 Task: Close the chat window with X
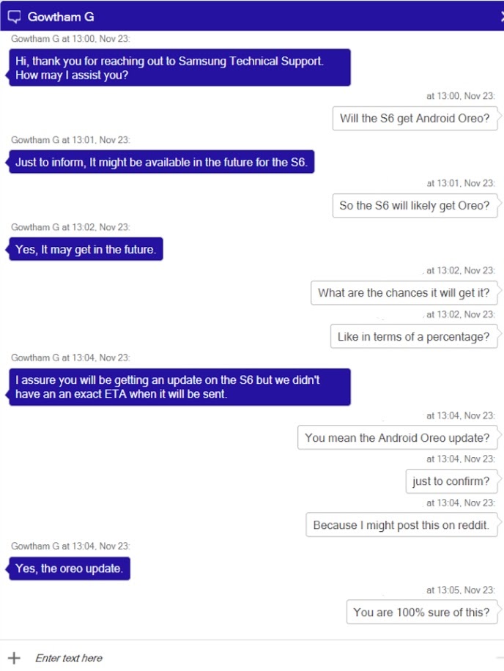(x=500, y=16)
